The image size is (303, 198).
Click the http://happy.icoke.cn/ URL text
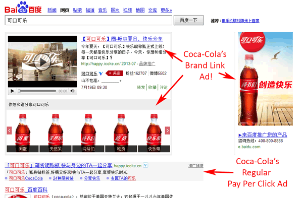(x=101, y=63)
